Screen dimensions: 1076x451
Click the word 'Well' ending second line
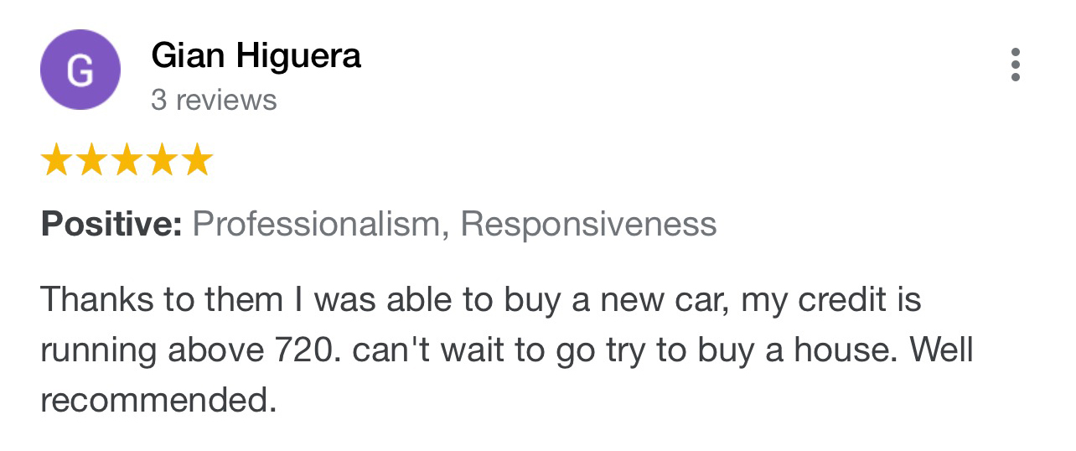[x=942, y=350]
